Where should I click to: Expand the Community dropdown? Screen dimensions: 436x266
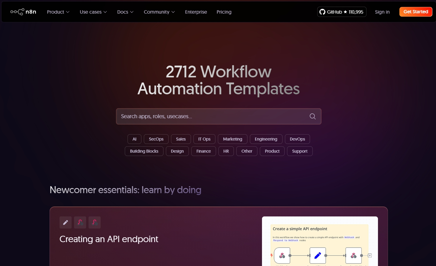pos(159,12)
